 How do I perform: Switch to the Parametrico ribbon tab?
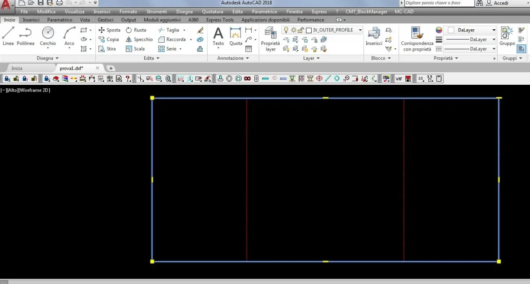click(x=59, y=20)
